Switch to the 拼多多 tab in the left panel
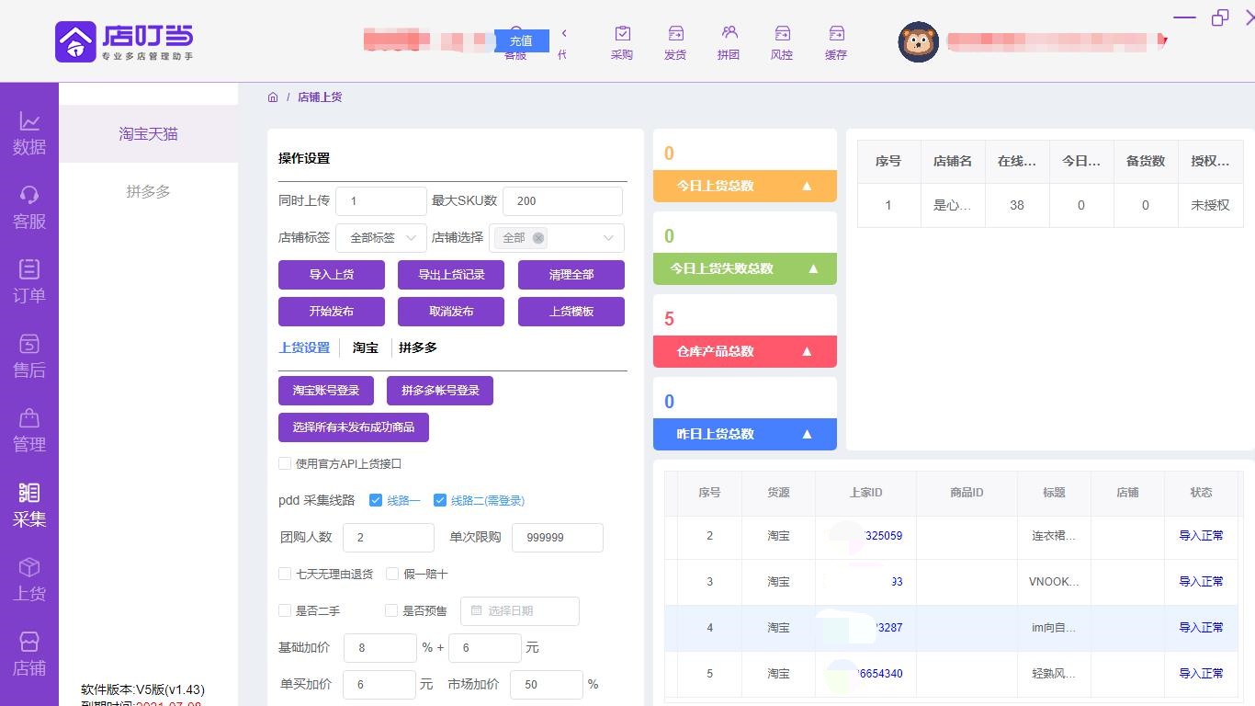The image size is (1255, 706). coord(148,191)
